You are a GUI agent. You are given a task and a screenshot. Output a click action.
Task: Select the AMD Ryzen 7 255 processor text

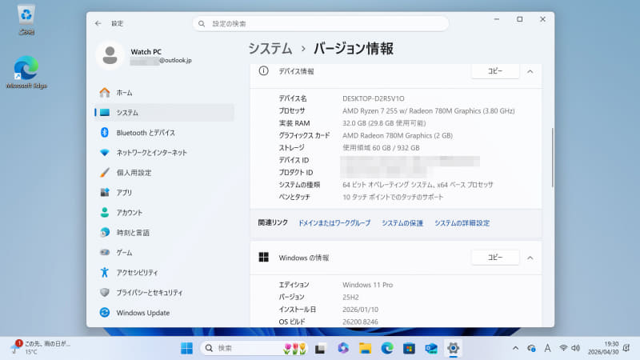[x=429, y=110]
